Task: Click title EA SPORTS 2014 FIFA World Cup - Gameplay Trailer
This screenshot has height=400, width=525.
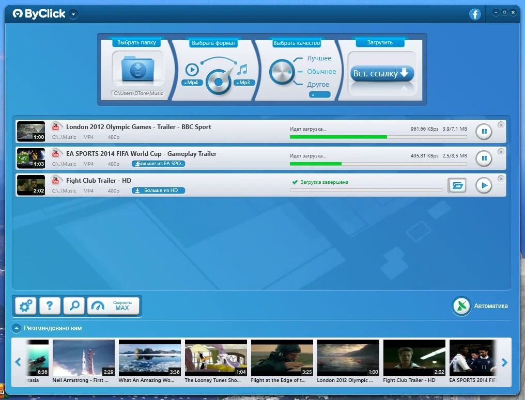Action: click(x=141, y=153)
